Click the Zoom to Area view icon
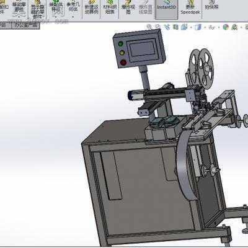The height and width of the screenshot is (248, 248). pos(157,27)
